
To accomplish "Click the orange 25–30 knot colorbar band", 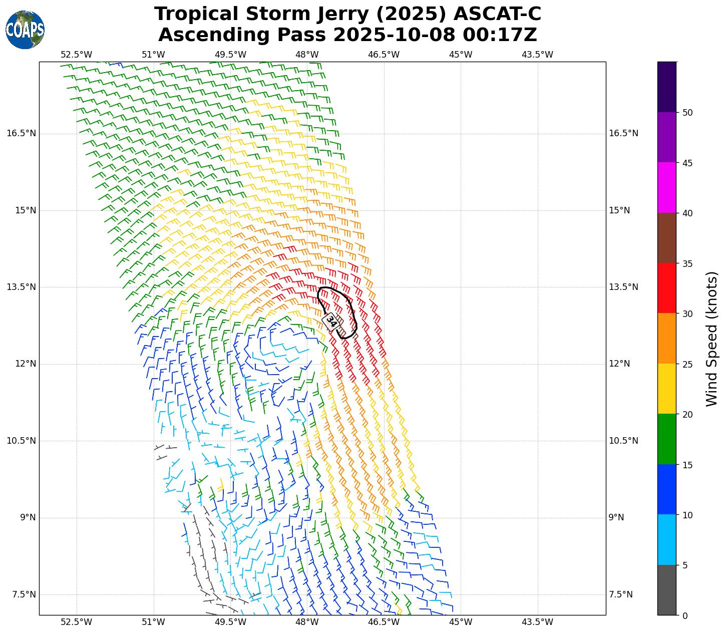I will (666, 338).
